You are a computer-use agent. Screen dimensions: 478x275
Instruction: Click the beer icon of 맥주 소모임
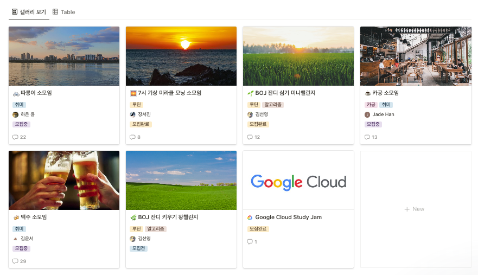[16, 218]
